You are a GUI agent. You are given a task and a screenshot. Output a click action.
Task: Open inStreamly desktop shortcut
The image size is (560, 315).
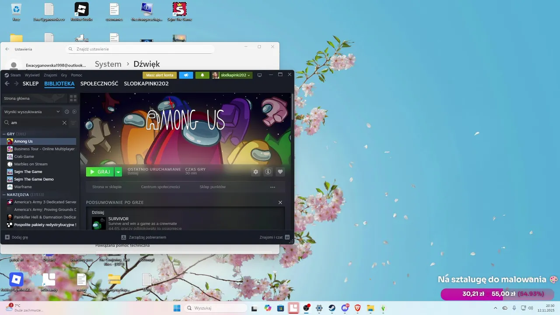point(49,282)
